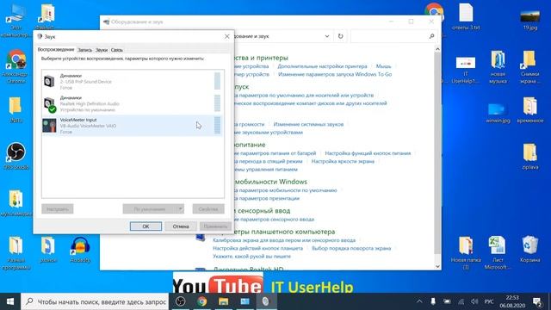Open Настройка действий кнопок планшета link
Screen dimensions: 551x310
coord(257,248)
